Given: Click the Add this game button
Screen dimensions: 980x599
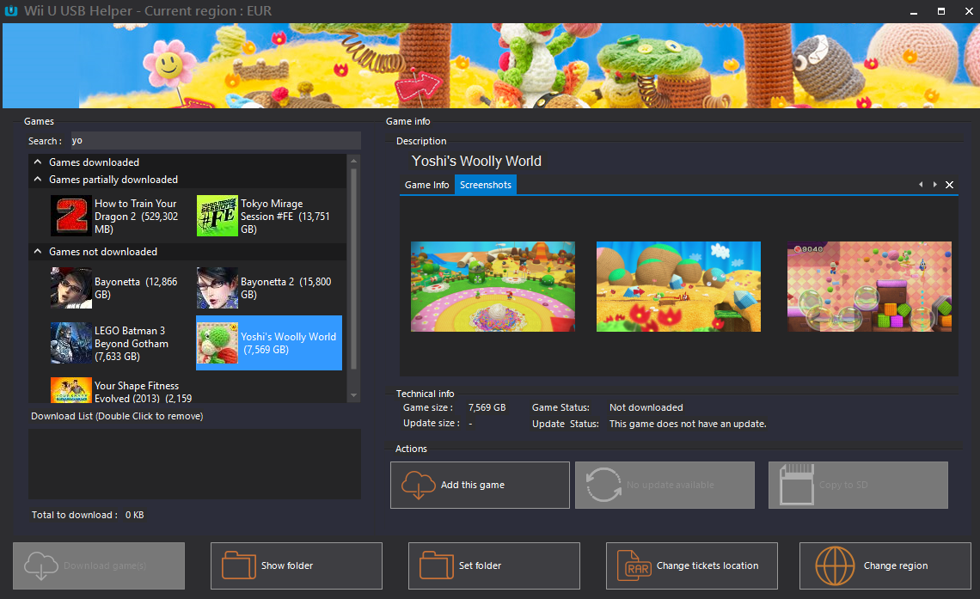Looking at the screenshot, I should pos(480,485).
